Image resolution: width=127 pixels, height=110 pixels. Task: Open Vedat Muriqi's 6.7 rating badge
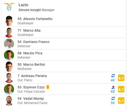coord(121,101)
